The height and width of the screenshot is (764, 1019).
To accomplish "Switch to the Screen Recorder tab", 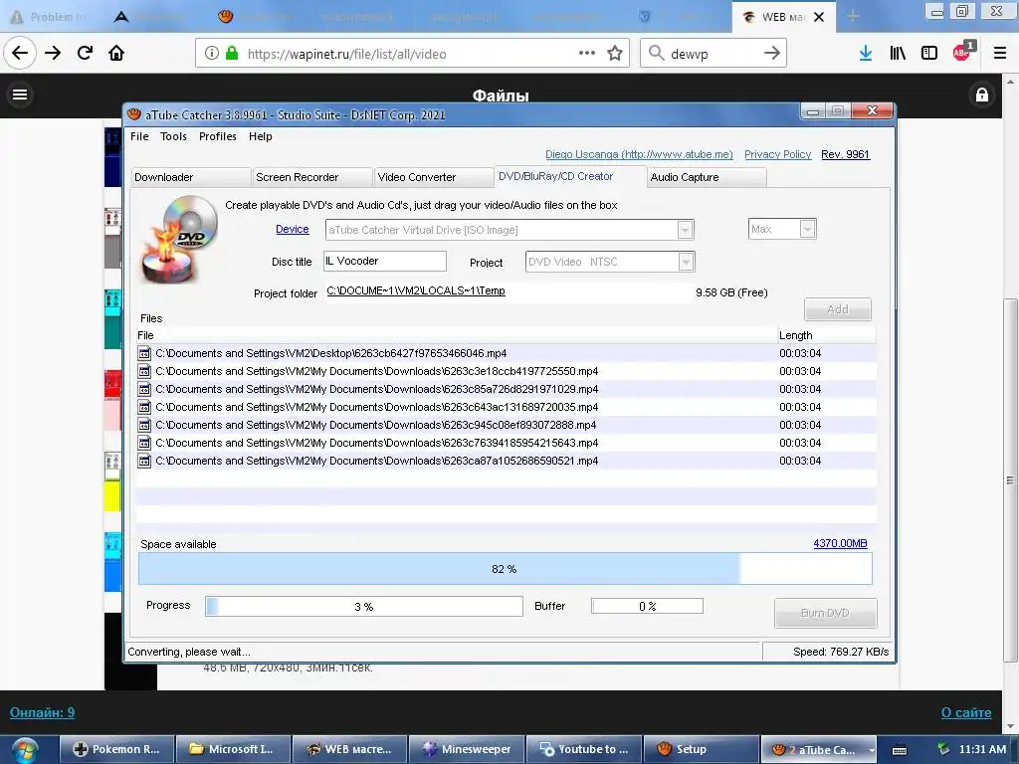I will pos(312,177).
